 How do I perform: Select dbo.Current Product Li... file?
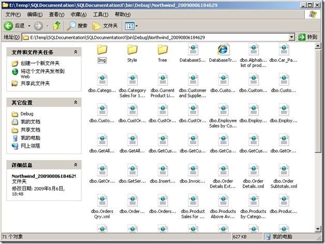point(163,85)
